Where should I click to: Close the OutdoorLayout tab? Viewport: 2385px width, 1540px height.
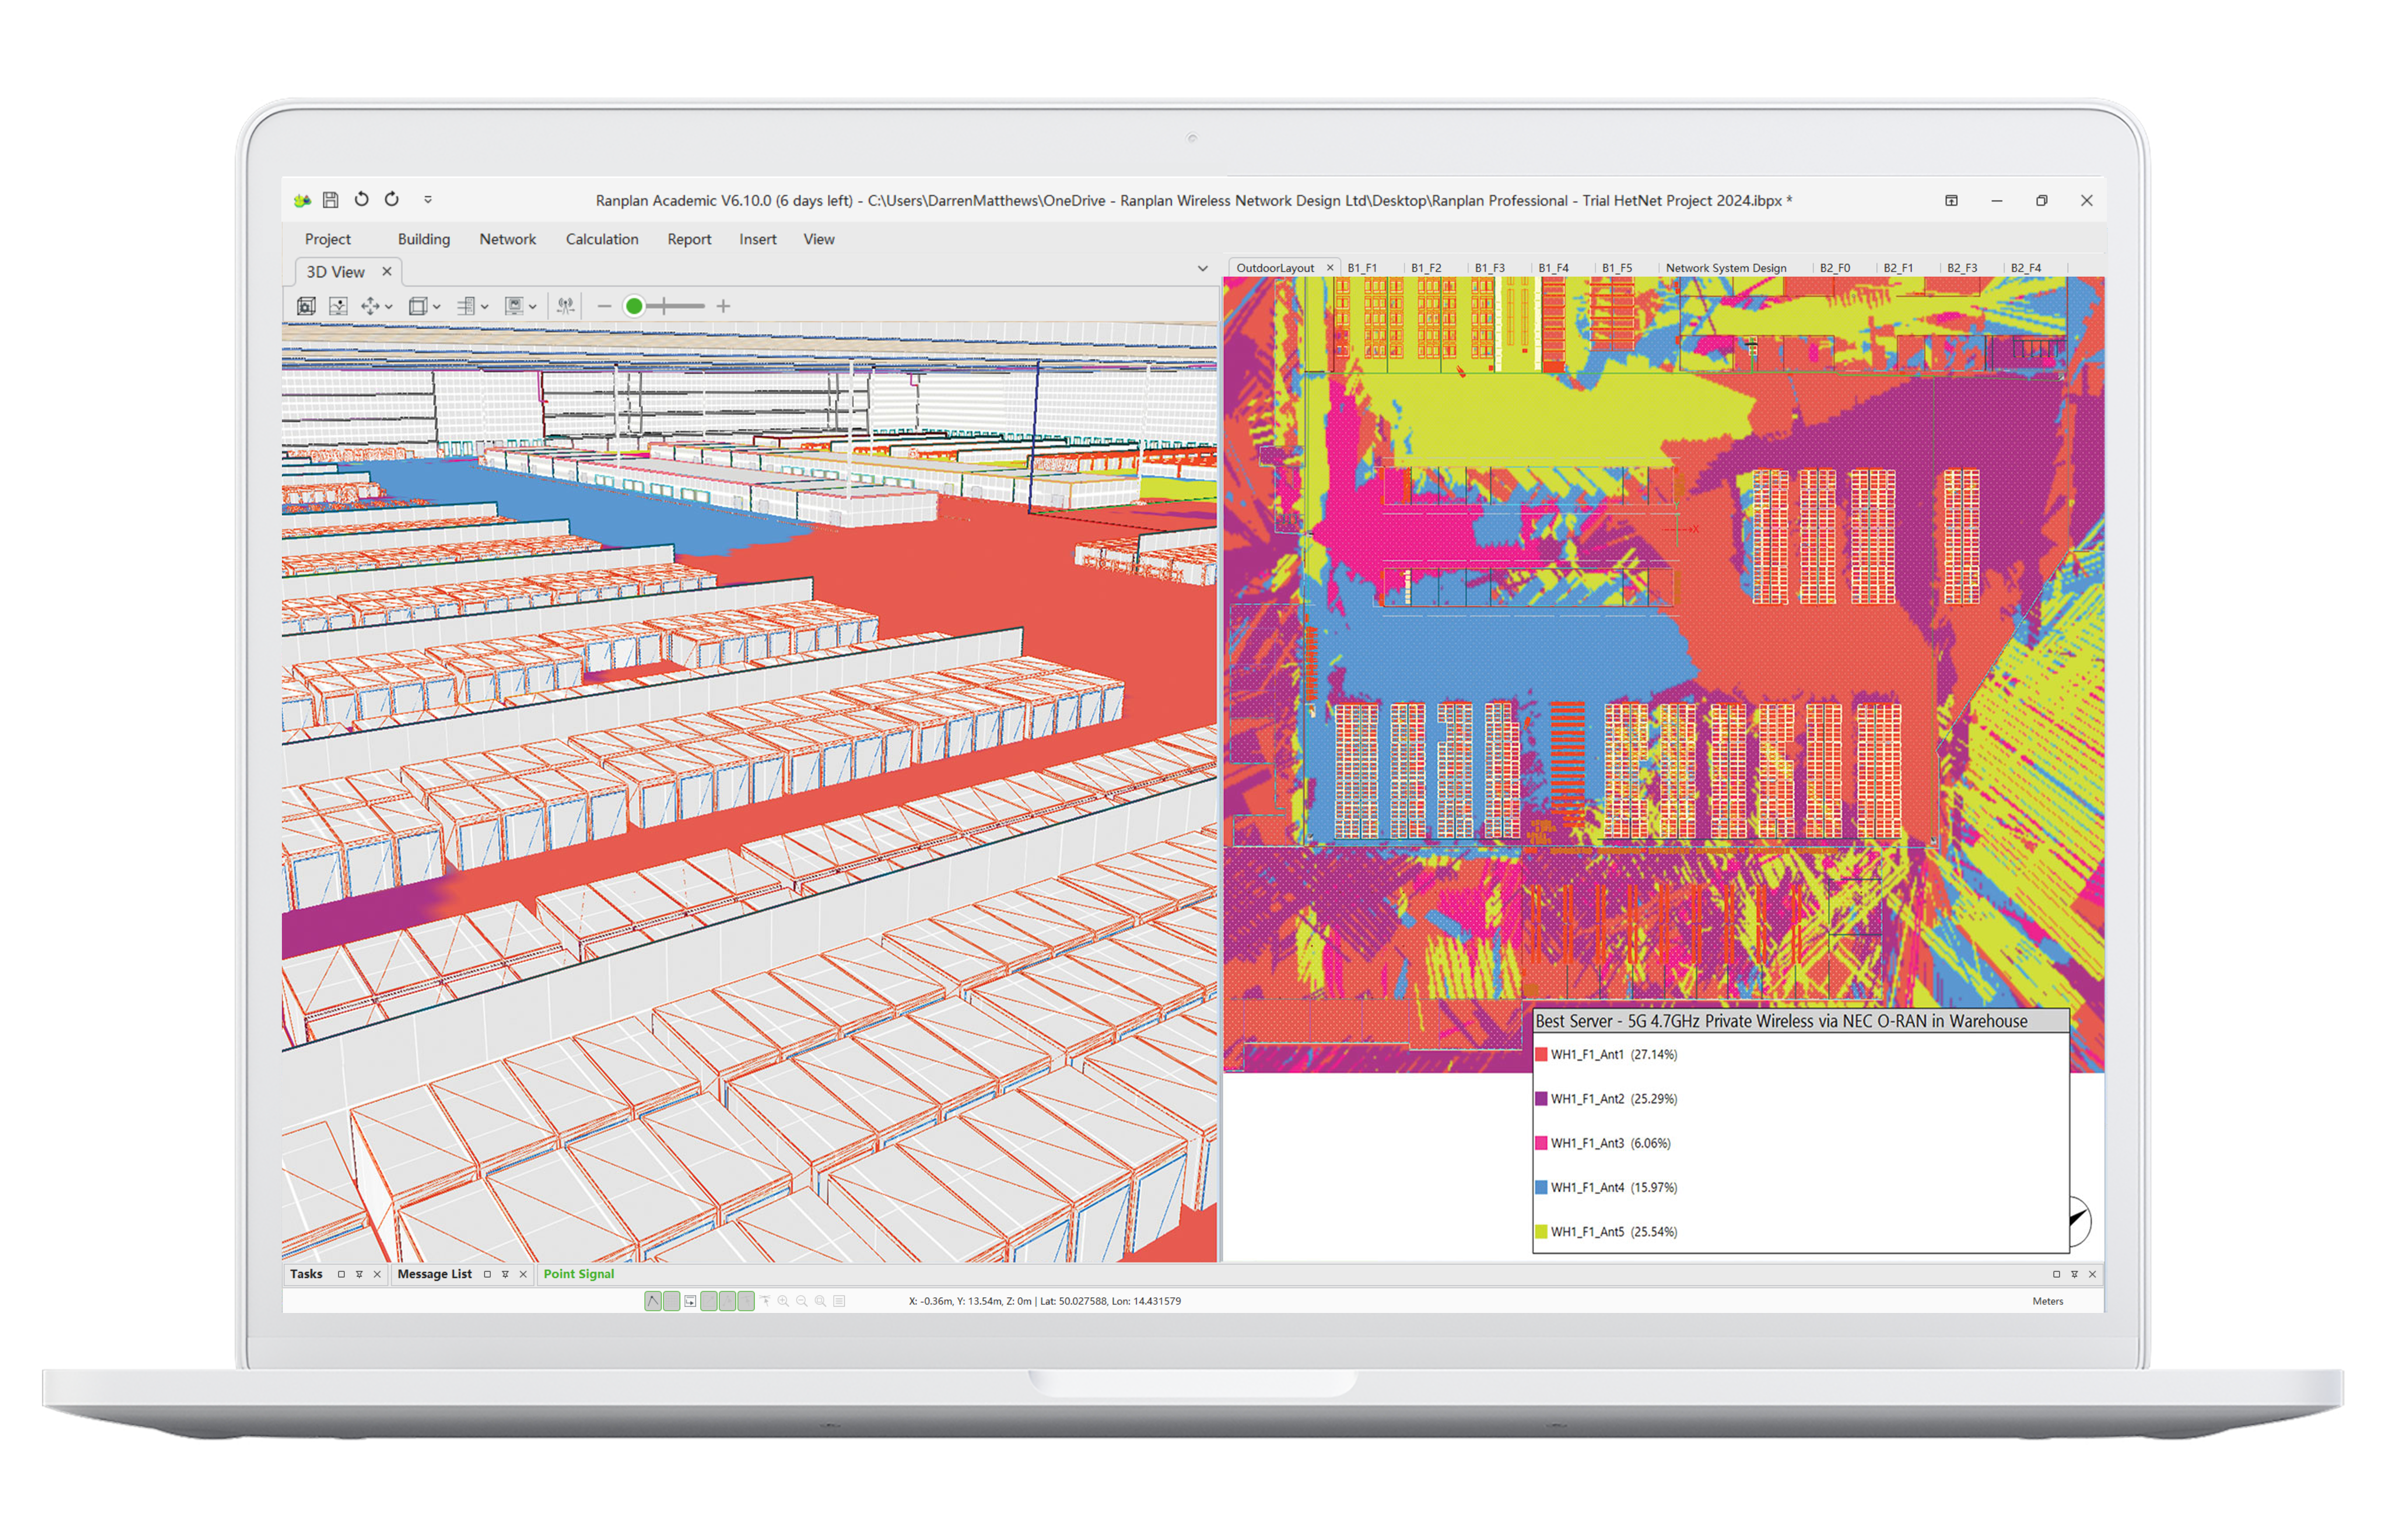point(1330,268)
